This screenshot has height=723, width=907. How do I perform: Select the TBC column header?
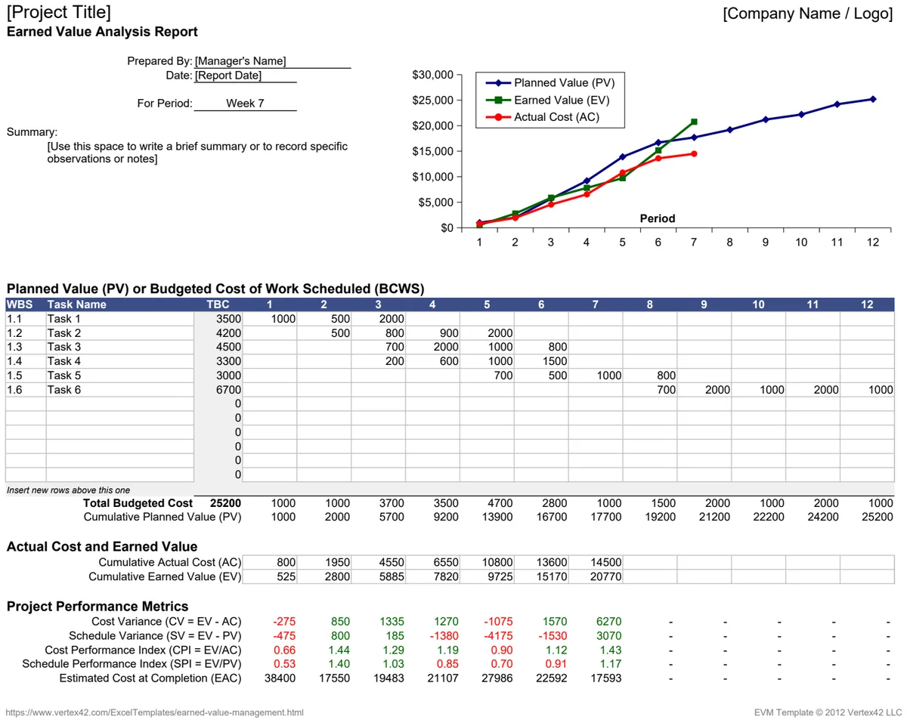(x=218, y=304)
